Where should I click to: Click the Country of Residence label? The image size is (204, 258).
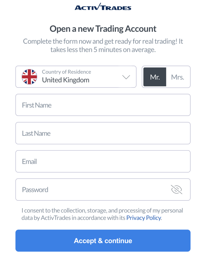tap(66, 72)
